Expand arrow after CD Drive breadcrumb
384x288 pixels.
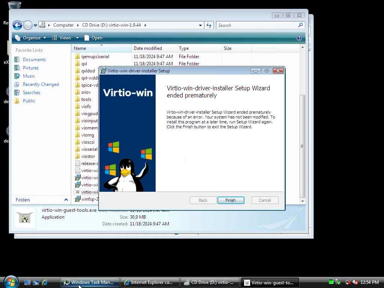pyautogui.click(x=145, y=25)
